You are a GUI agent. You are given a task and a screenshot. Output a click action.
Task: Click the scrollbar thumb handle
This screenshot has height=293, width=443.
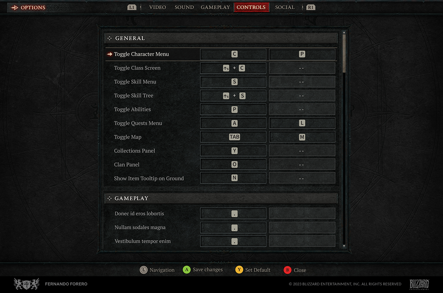(x=344, y=54)
